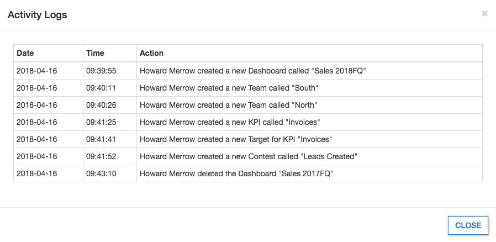Select the Team "South" created log entry

pos(229,88)
